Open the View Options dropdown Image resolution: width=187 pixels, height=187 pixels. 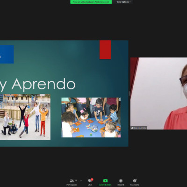point(124,2)
